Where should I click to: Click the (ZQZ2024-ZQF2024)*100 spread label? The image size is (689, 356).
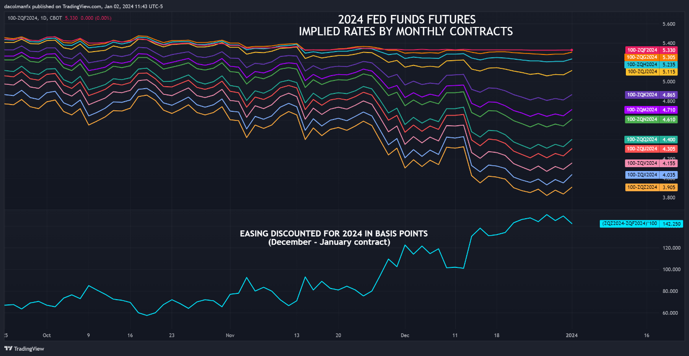(630, 224)
